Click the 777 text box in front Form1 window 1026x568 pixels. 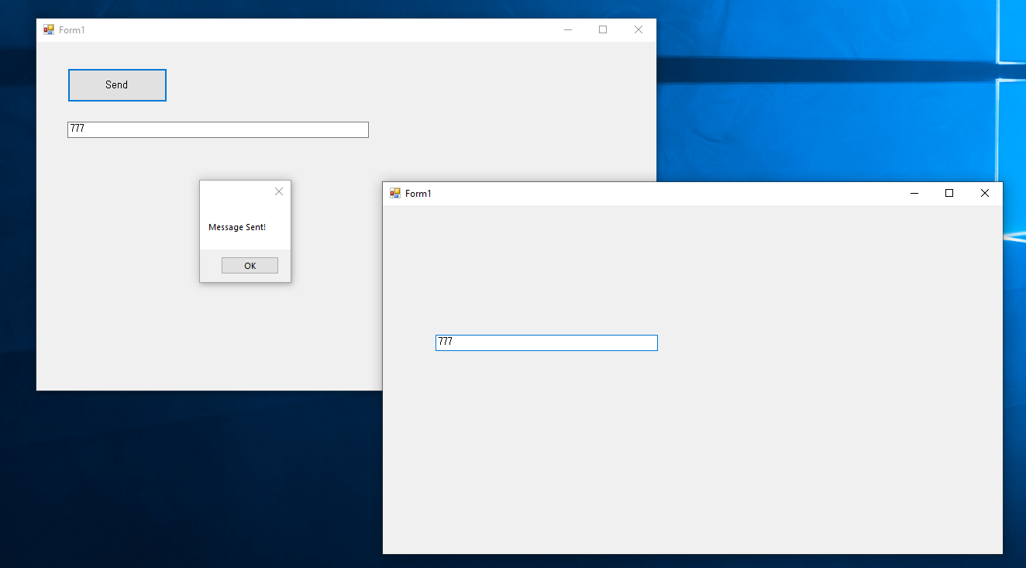pos(546,343)
